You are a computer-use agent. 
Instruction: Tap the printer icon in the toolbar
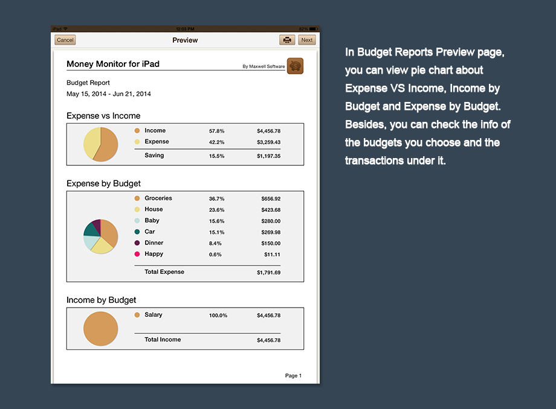click(x=287, y=40)
